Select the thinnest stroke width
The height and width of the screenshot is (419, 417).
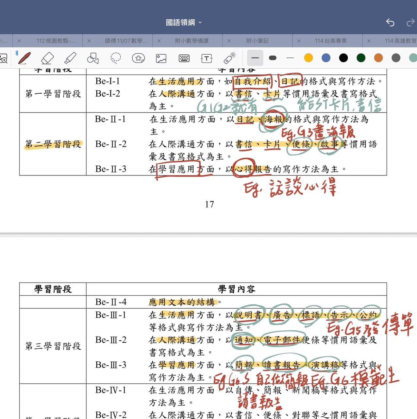click(290, 58)
